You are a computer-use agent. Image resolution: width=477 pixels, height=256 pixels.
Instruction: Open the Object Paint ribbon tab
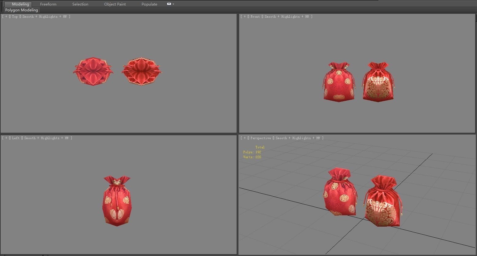(115, 4)
